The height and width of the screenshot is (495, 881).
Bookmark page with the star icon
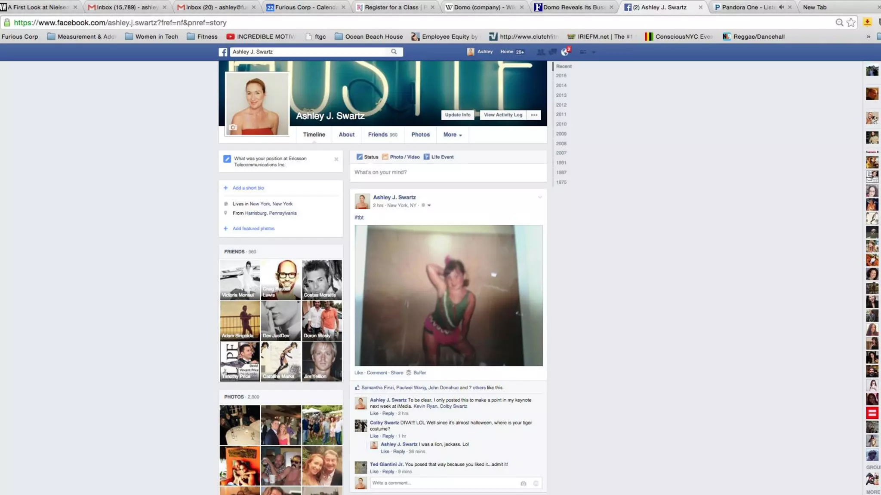pyautogui.click(x=851, y=23)
